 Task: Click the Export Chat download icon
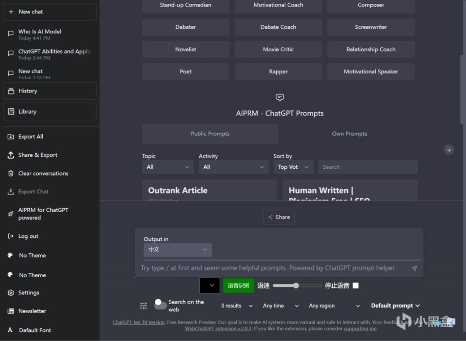pos(11,192)
